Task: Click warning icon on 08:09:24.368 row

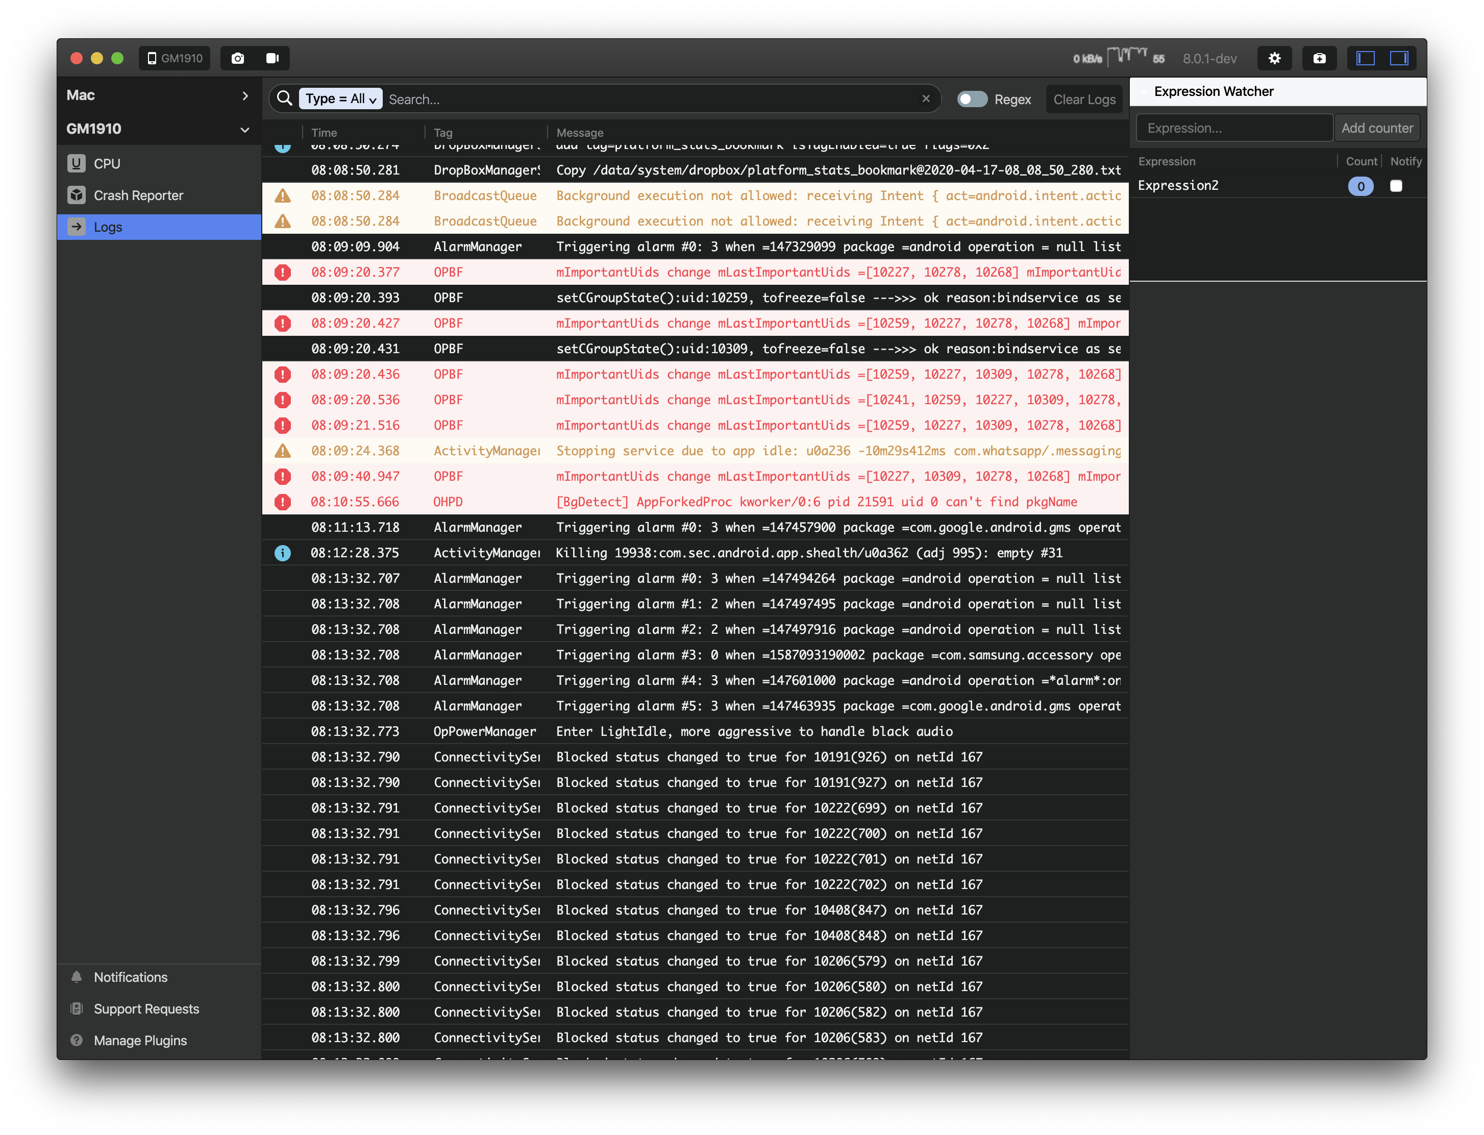Action: 282,451
